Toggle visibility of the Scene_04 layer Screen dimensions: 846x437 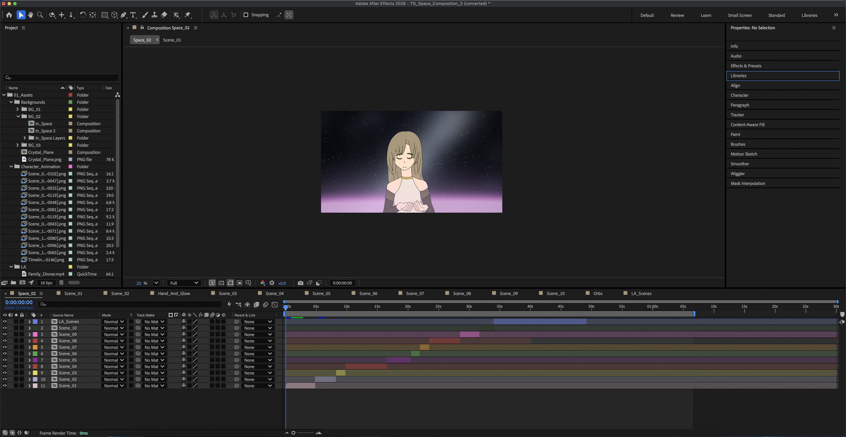point(5,366)
